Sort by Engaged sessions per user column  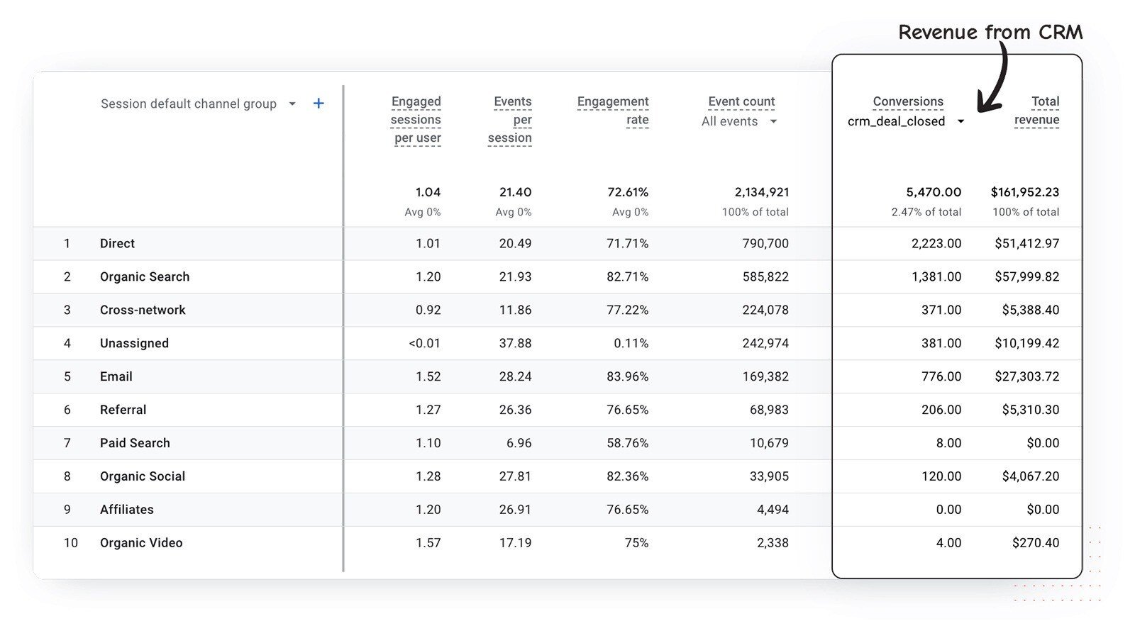click(416, 120)
